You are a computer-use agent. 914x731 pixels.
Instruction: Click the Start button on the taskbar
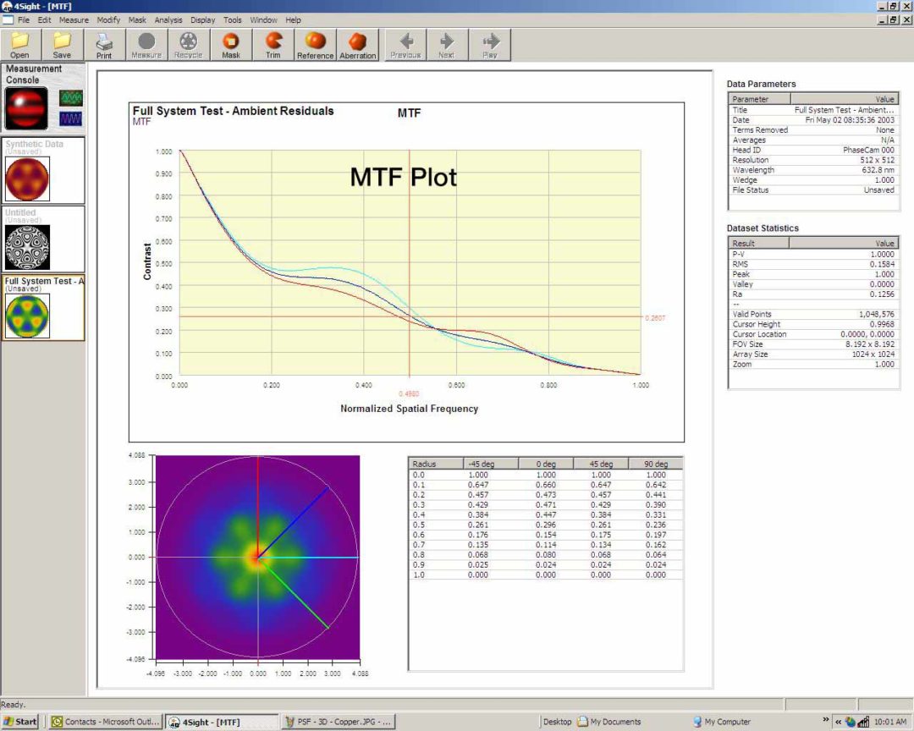19,721
